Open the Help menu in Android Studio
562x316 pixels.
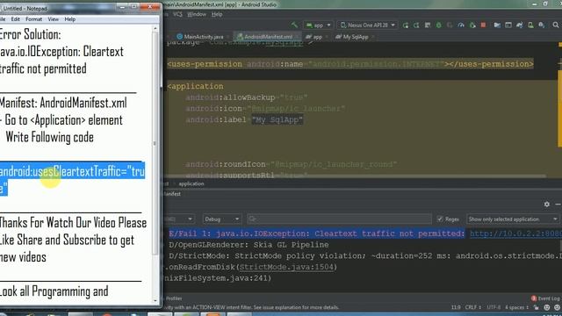[217, 14]
